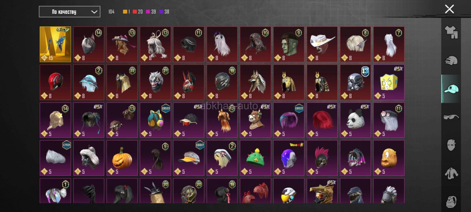Select the golden GILT item thumbnail
Image resolution: width=471 pixels, height=212 pixels.
(55, 44)
